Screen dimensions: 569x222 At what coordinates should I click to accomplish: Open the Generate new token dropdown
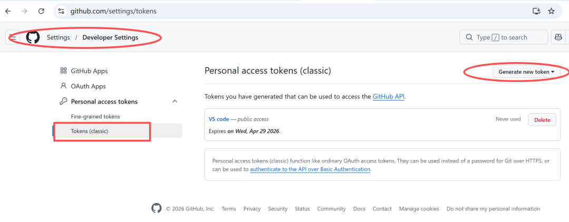tap(526, 72)
